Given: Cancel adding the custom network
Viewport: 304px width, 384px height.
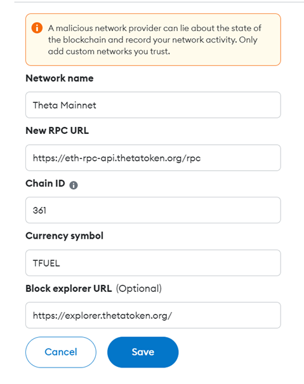Looking at the screenshot, I should pos(61,352).
